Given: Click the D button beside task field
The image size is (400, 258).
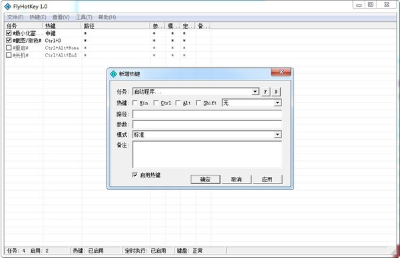Looking at the screenshot, I should (276, 92).
